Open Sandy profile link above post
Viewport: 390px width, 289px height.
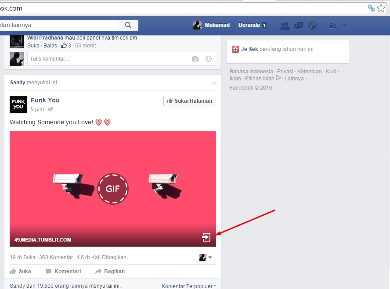tap(18, 83)
